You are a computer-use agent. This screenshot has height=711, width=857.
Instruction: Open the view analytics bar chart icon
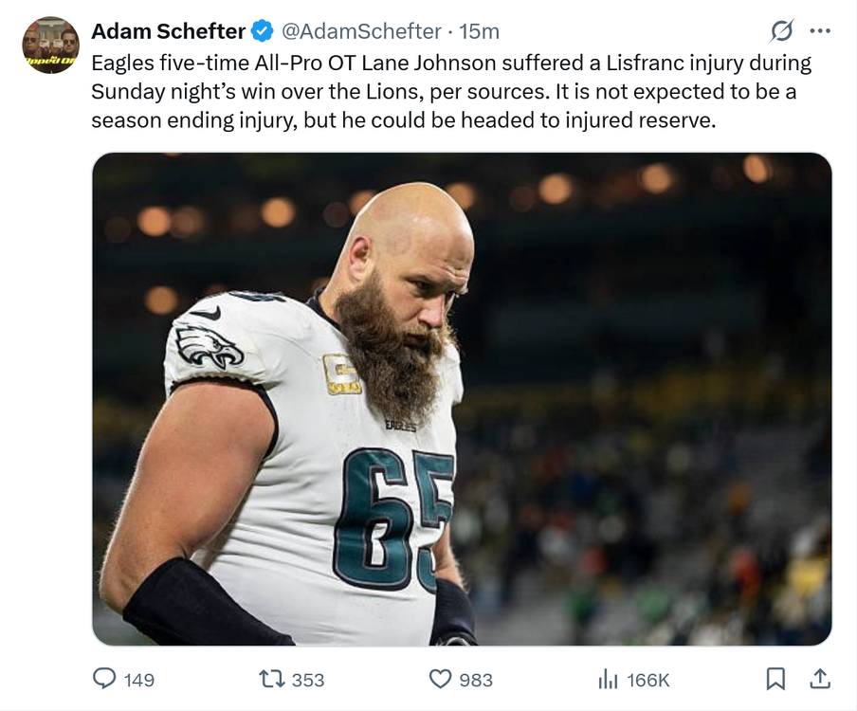(x=607, y=679)
